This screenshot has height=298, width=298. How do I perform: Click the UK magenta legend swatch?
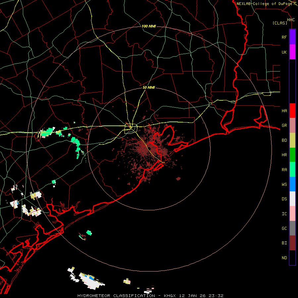pyautogui.click(x=292, y=52)
